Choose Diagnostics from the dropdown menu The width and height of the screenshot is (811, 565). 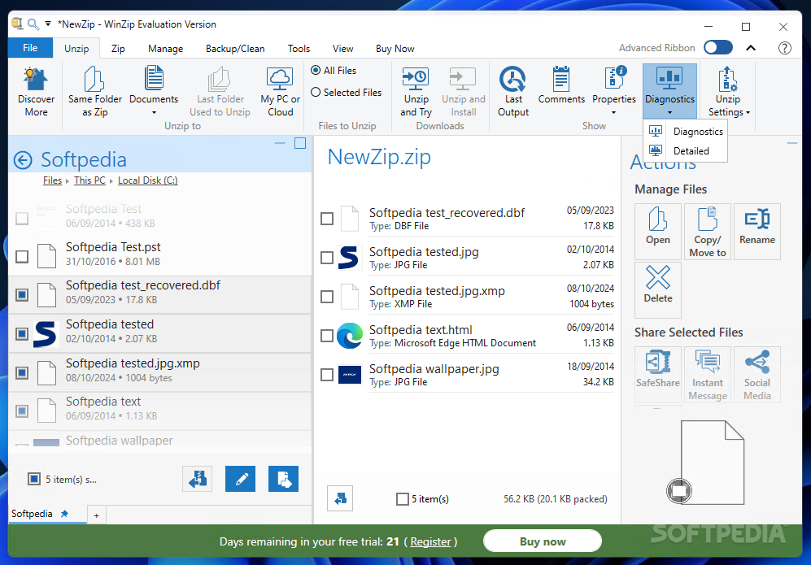(x=685, y=132)
